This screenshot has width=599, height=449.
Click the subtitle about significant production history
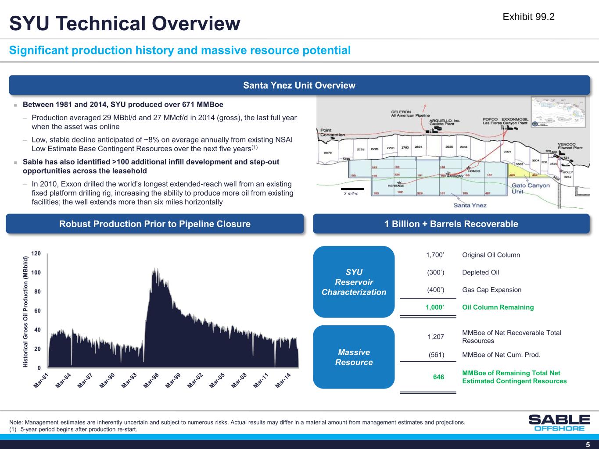[180, 50]
